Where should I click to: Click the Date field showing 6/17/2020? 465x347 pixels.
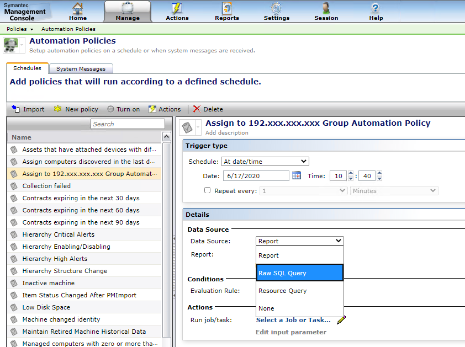pyautogui.click(x=256, y=176)
